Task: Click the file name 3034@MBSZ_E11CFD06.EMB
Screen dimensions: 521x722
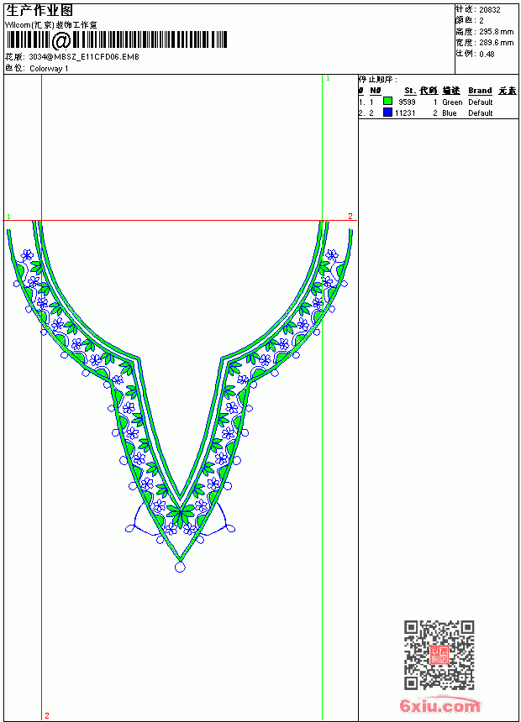Action: pyautogui.click(x=84, y=57)
